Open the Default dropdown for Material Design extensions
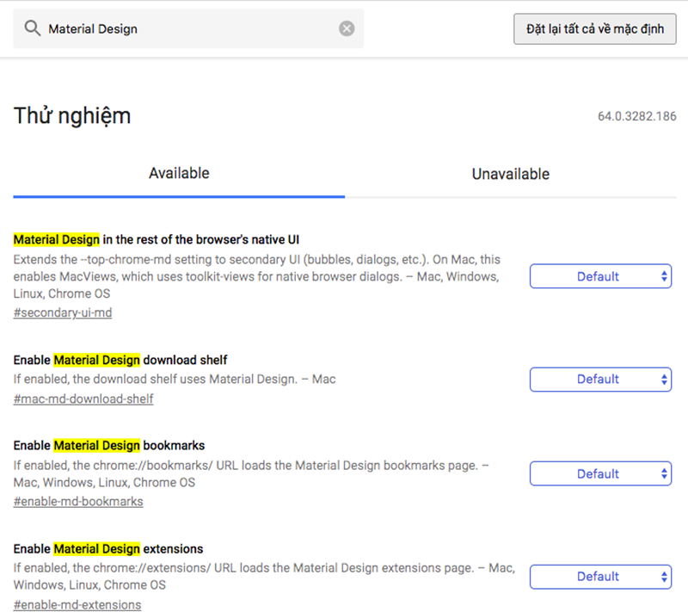This screenshot has height=612, width=688. 600,577
